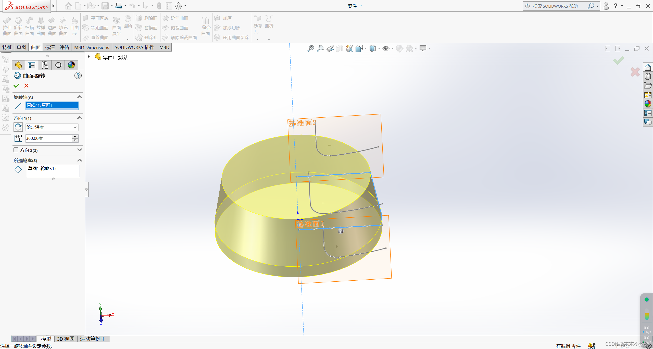
Task: Increase the angle with the up spinner
Action: point(75,136)
